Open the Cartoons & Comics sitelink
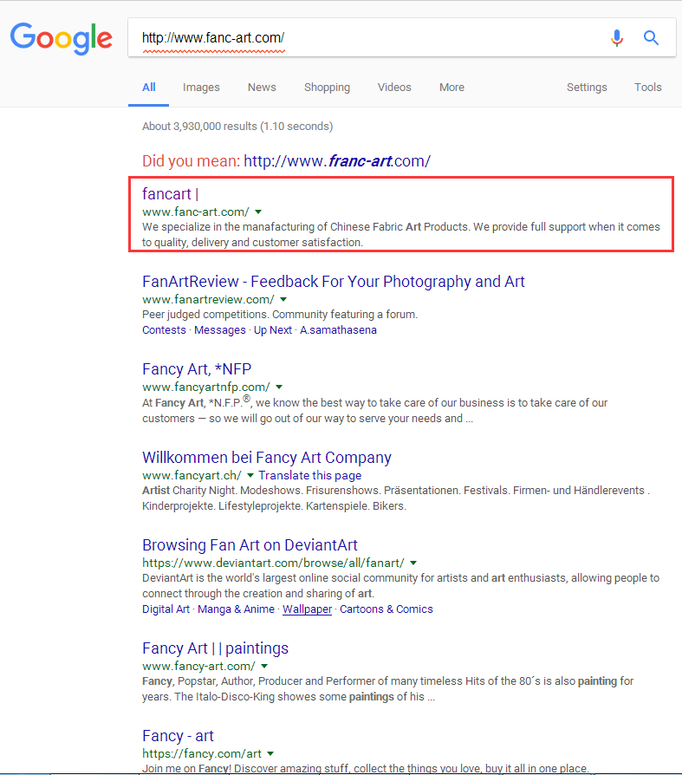This screenshot has height=775, width=682. coord(386,609)
